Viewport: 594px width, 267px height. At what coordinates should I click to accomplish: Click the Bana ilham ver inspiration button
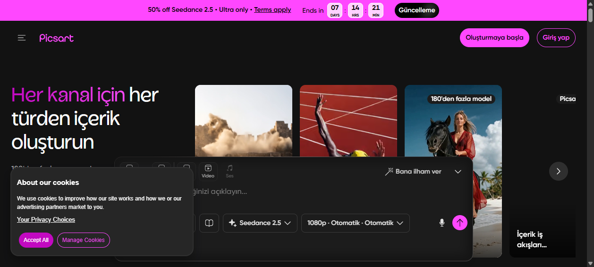(x=414, y=171)
